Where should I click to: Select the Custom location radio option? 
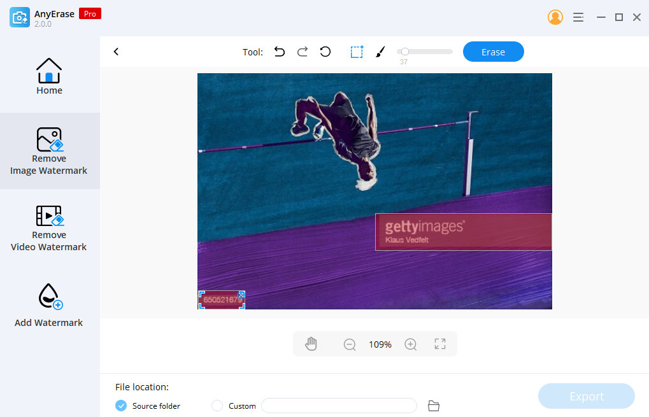(x=217, y=406)
